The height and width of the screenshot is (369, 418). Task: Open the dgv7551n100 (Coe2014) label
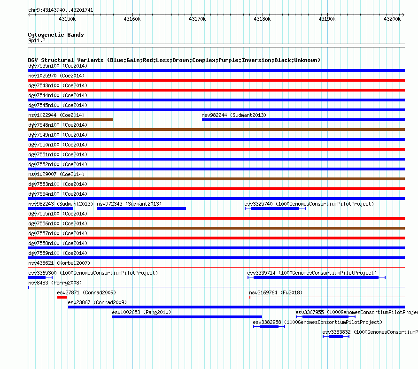[58, 154]
